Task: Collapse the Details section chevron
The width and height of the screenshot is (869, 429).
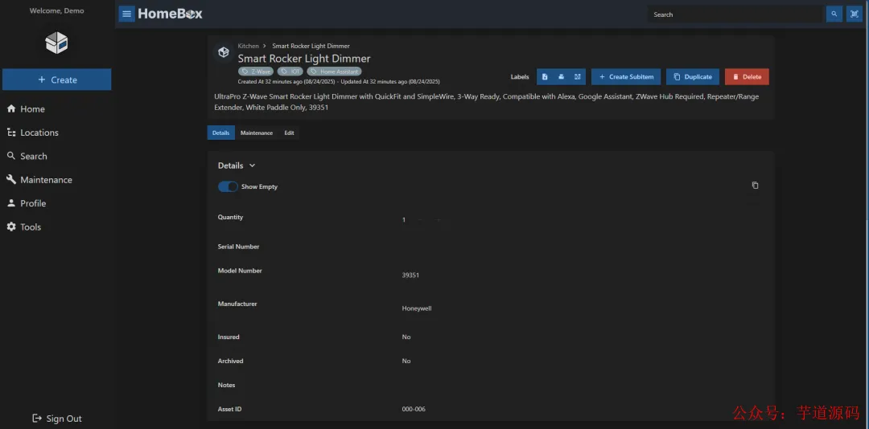Action: (x=252, y=165)
